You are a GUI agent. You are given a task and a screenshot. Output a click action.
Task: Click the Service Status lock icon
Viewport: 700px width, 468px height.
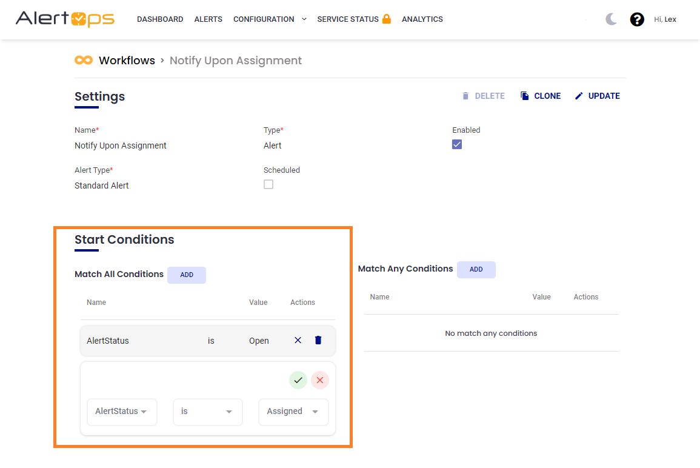click(386, 19)
